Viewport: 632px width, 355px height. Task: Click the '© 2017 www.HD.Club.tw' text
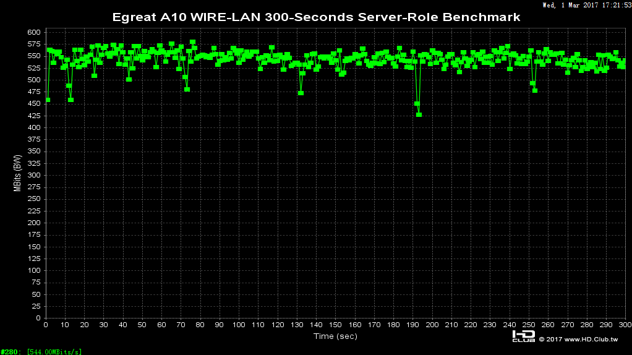(578, 340)
